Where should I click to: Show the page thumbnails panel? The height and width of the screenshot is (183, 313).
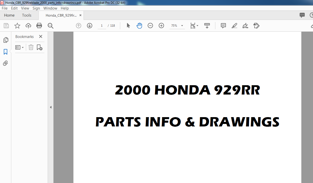pyautogui.click(x=6, y=40)
